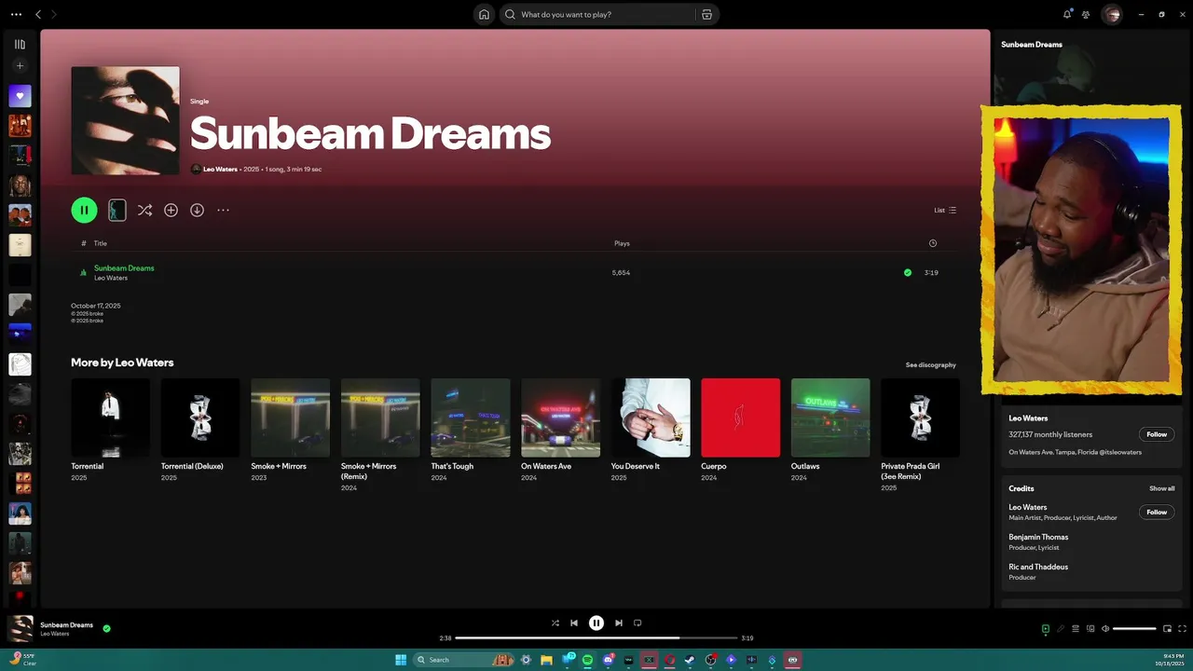Enlarge the Sunbeam Dreams cover art
1193x671 pixels.
click(125, 120)
